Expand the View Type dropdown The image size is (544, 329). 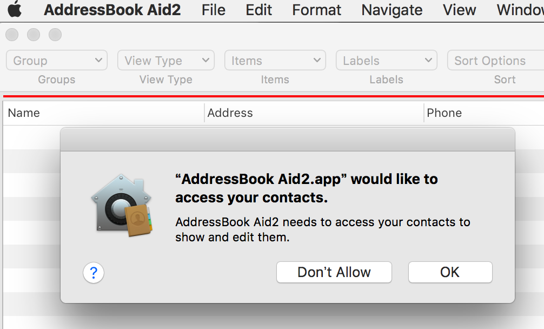pyautogui.click(x=165, y=61)
